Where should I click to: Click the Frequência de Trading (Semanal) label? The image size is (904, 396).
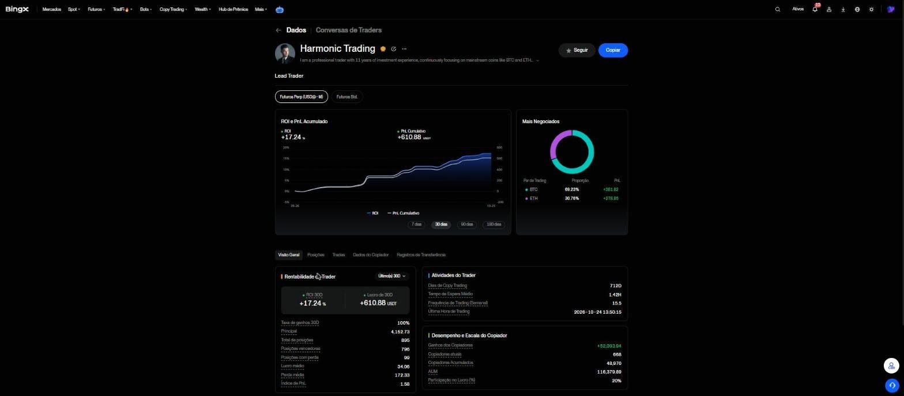pyautogui.click(x=458, y=303)
